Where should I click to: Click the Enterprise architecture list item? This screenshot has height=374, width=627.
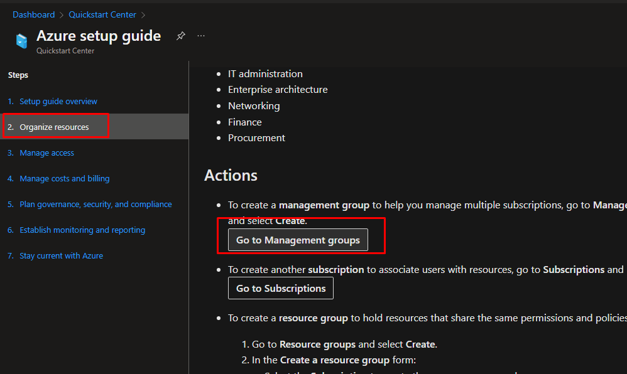pos(278,90)
